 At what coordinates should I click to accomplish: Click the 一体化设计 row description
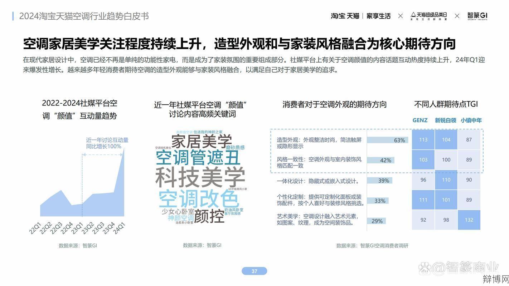pyautogui.click(x=318, y=181)
